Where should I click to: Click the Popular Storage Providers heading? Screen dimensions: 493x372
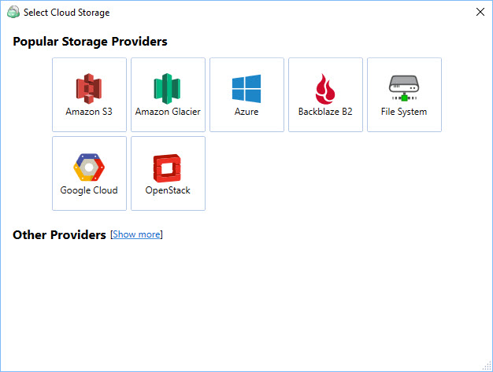tap(90, 42)
